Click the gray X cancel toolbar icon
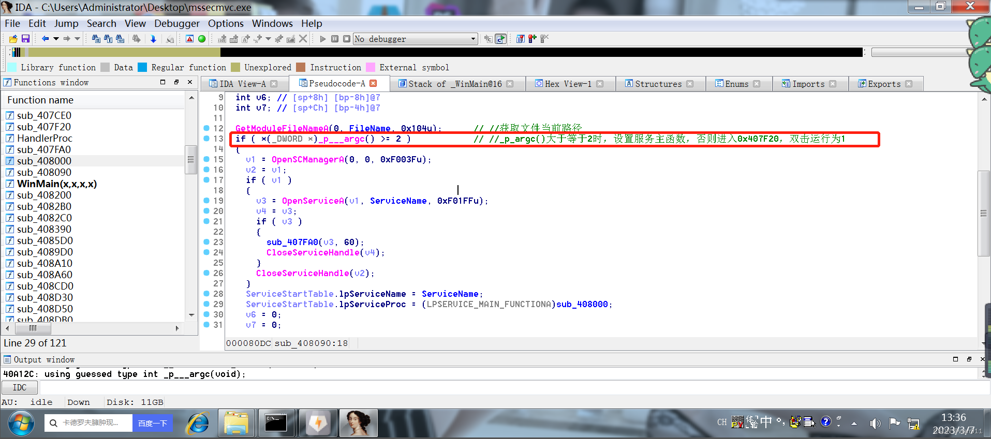The width and height of the screenshot is (991, 439). [x=303, y=39]
